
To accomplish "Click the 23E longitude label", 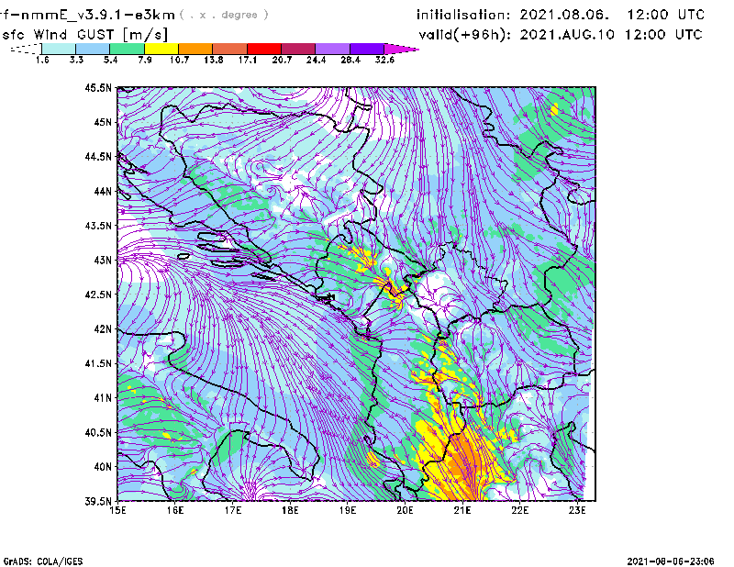I will click(577, 510).
